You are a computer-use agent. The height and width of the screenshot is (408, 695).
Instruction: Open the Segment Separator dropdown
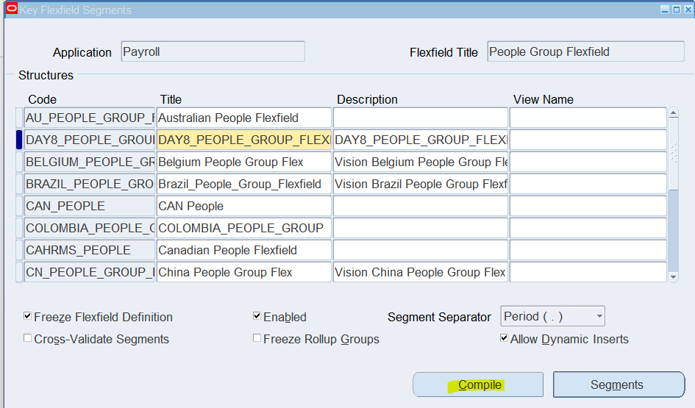553,316
